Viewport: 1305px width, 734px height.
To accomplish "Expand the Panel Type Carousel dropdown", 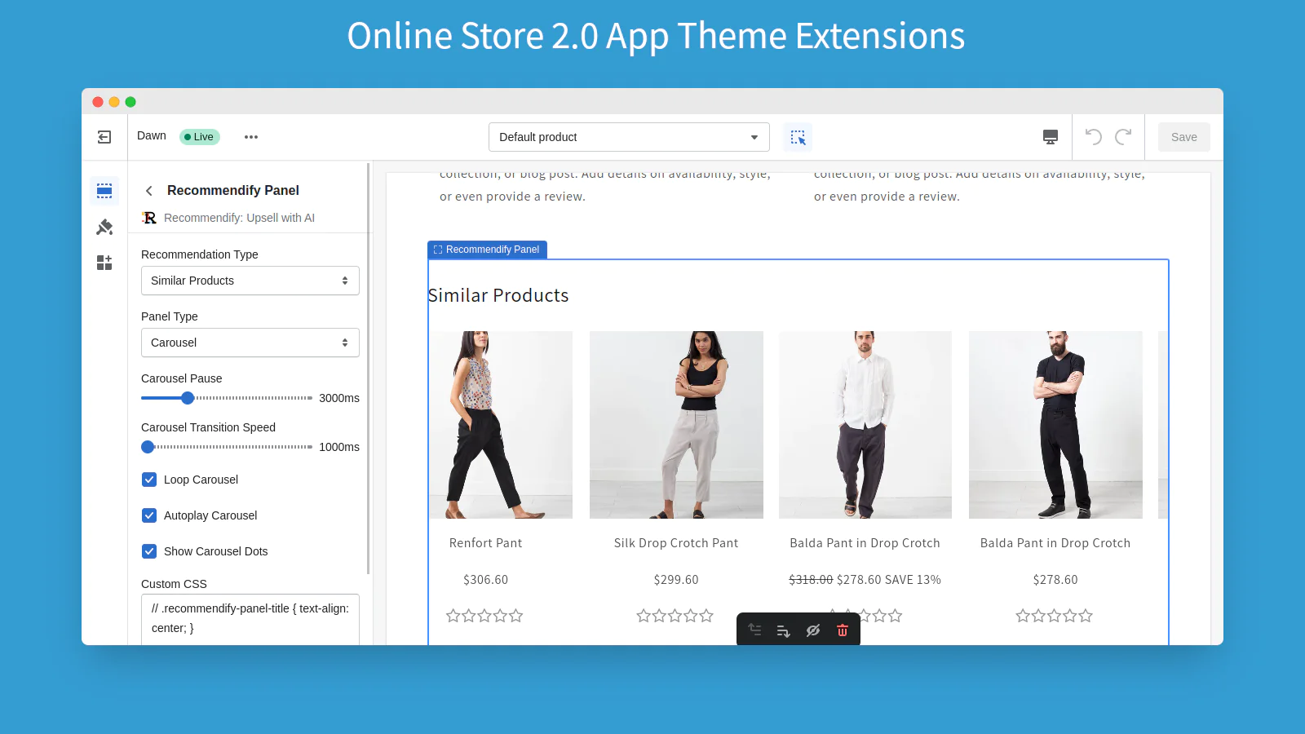I will 250,343.
